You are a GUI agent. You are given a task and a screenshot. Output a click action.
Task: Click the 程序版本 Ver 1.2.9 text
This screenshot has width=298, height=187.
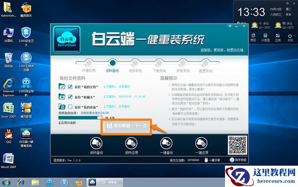tap(67, 160)
